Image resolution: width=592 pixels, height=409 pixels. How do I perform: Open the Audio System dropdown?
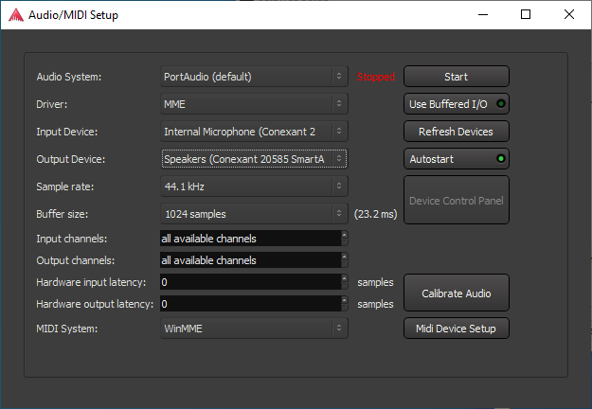(x=254, y=77)
